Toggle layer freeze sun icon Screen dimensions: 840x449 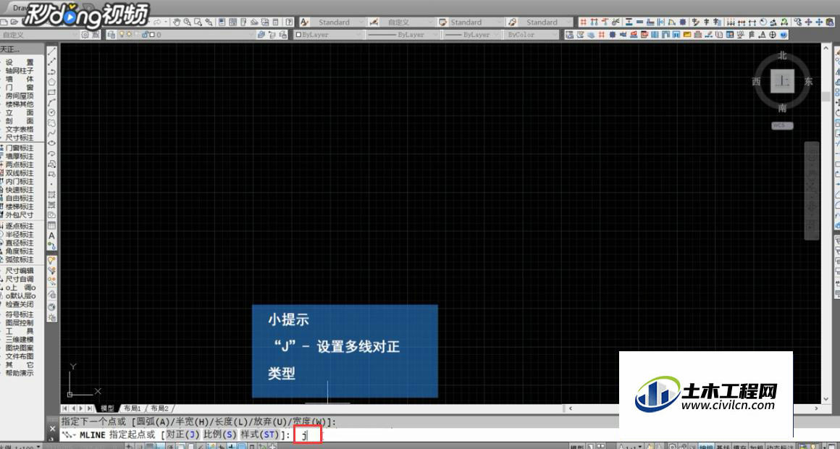click(129, 34)
